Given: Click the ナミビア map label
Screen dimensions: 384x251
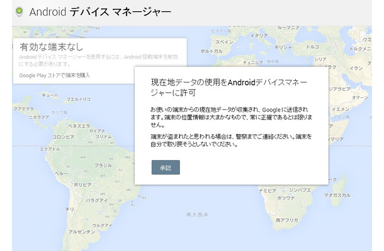Looking at the screenshot, I should [x=268, y=191].
